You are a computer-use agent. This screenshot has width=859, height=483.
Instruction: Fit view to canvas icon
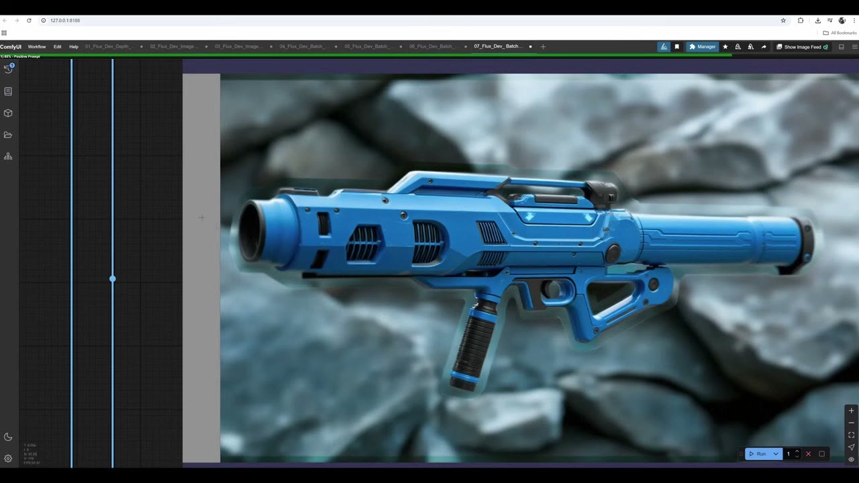click(851, 435)
